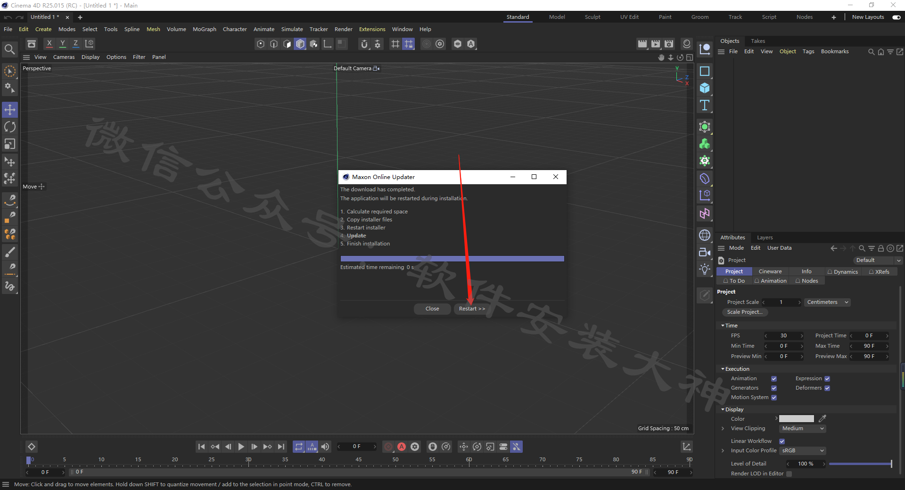The width and height of the screenshot is (905, 490).
Task: Select the Move tool in the left palette
Action: tap(10, 110)
